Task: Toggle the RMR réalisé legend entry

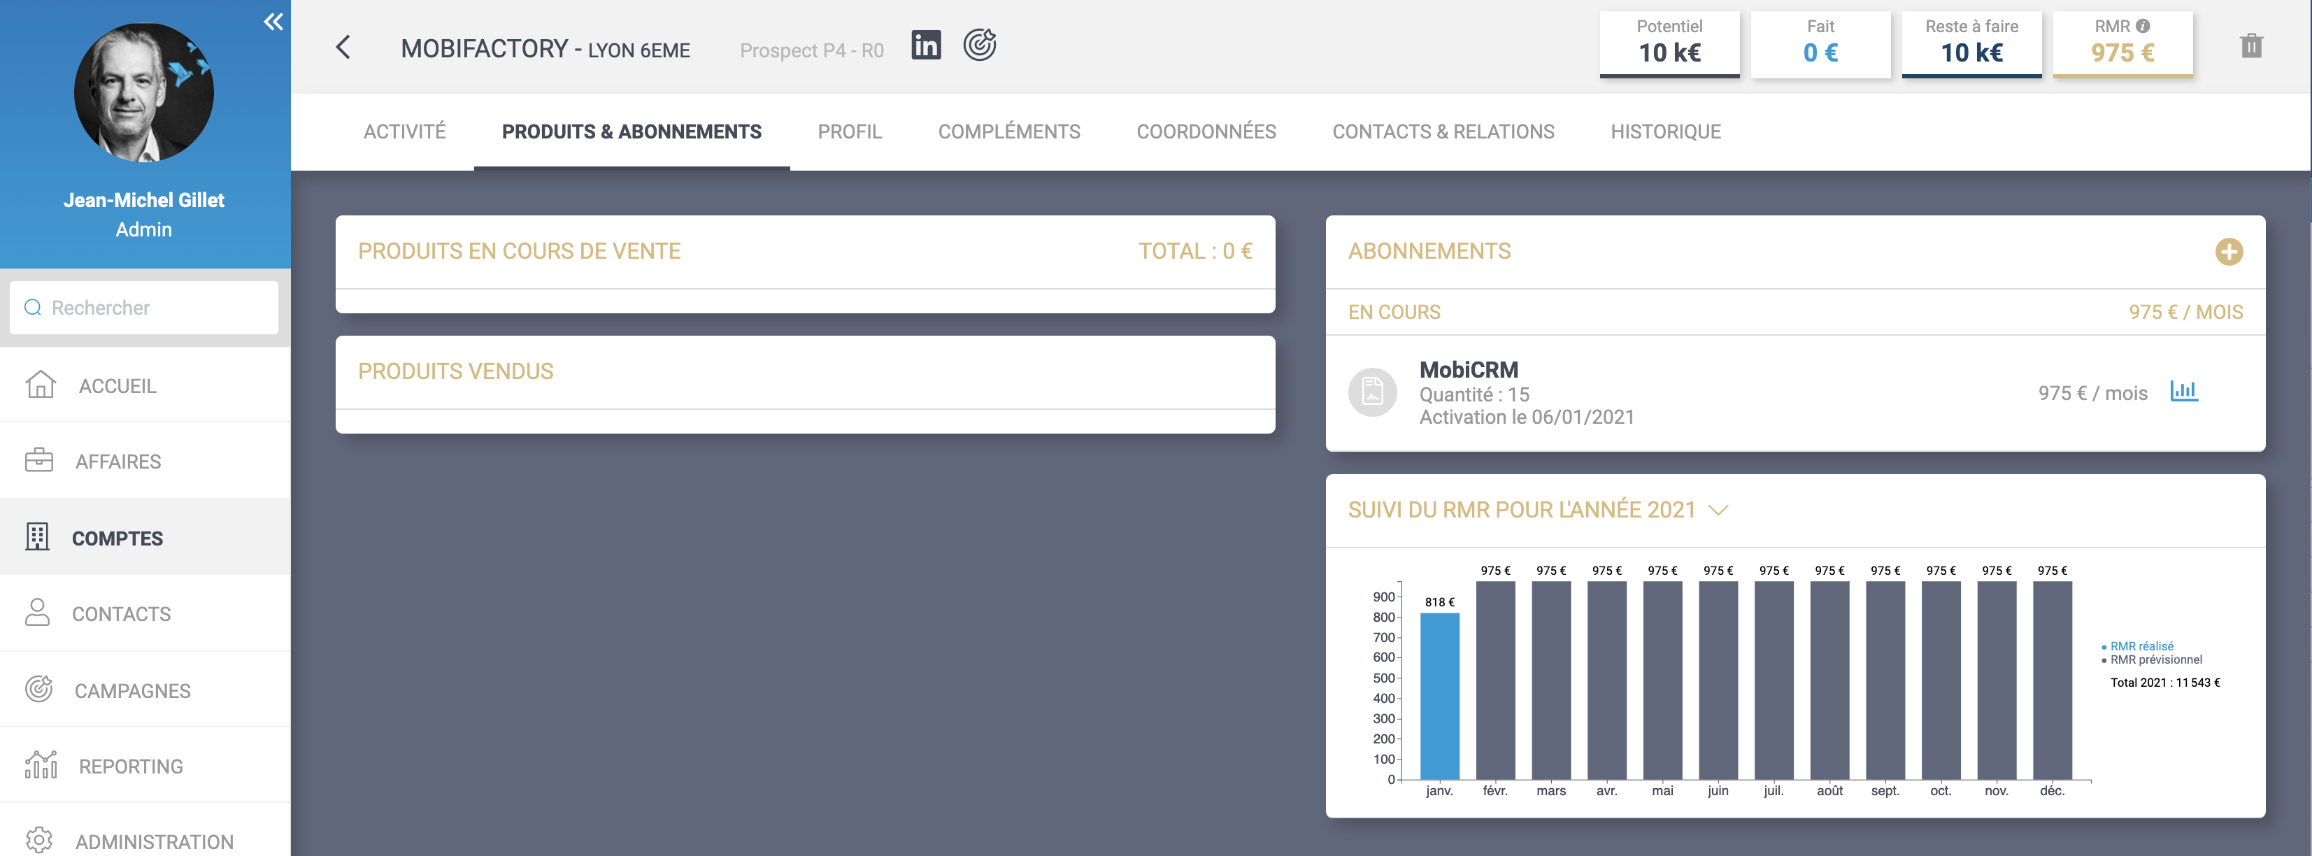Action: point(2141,646)
